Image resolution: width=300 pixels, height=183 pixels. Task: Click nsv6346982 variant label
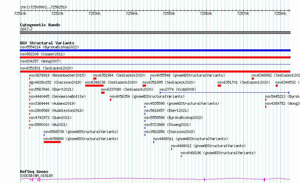point(276,75)
